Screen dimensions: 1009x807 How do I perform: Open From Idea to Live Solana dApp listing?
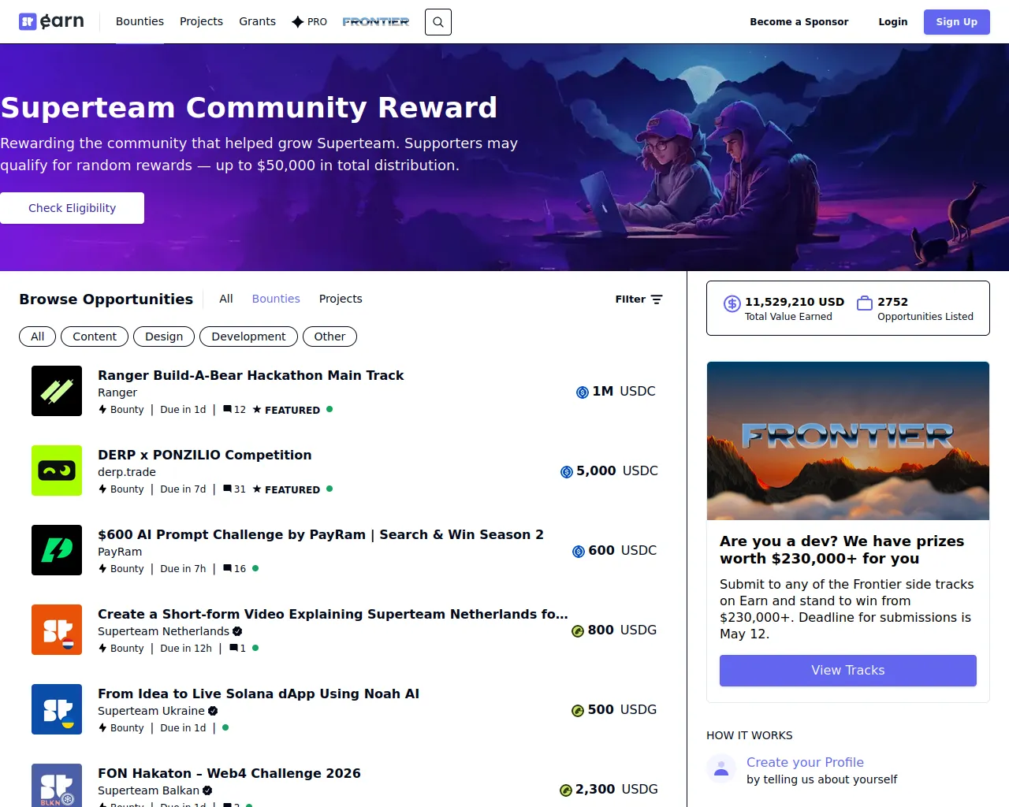click(x=259, y=694)
